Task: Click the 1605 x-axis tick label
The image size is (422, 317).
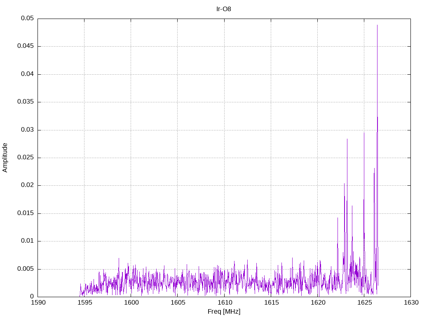Action: 178,303
